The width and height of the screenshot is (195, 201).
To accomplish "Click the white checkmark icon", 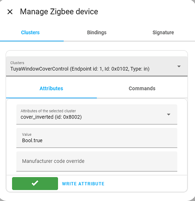I will coord(35,183).
